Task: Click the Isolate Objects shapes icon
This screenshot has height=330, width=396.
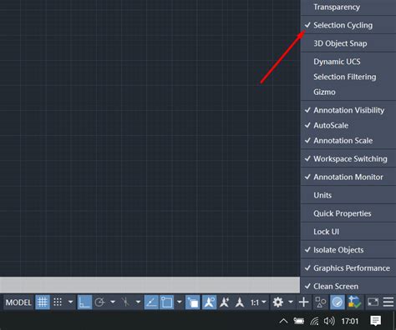Action: (x=320, y=302)
